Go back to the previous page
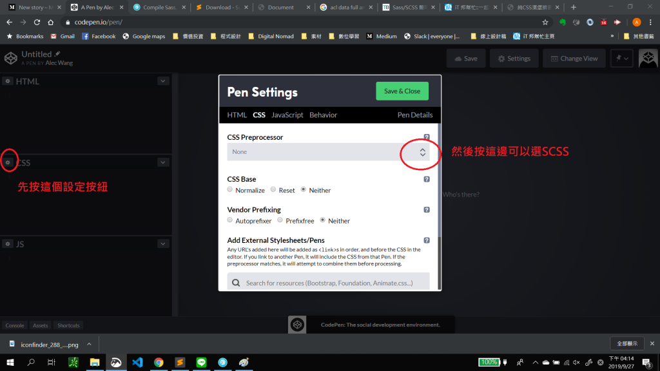 tap(9, 23)
